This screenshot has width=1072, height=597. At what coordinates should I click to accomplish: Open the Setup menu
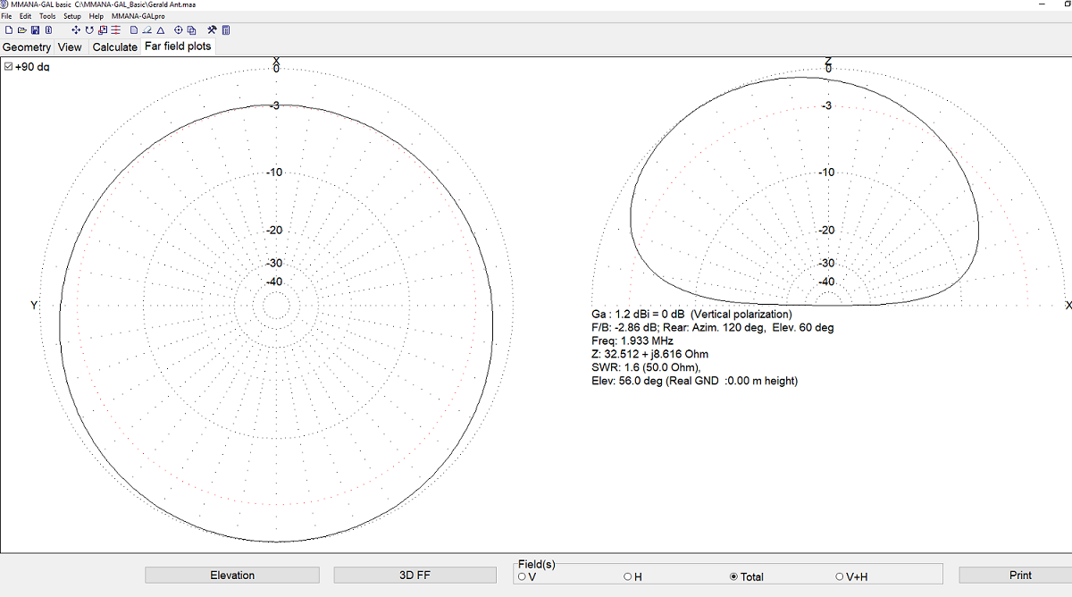coord(71,16)
